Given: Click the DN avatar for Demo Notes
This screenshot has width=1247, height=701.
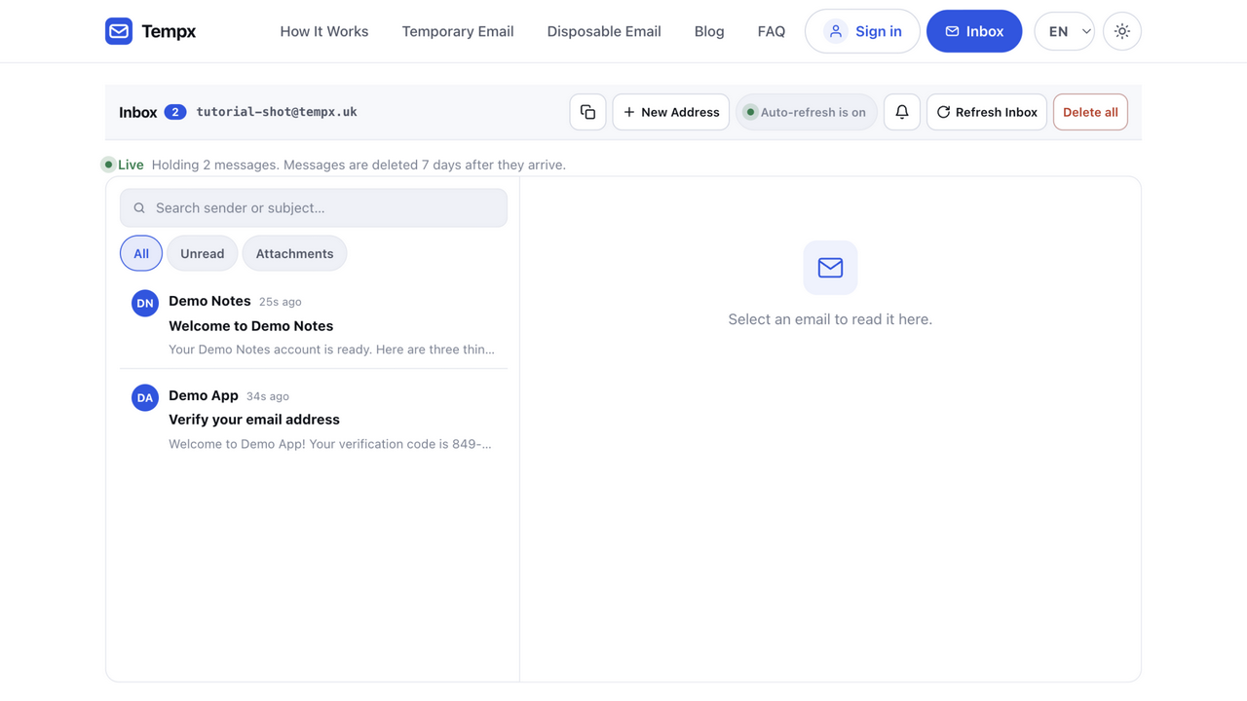Looking at the screenshot, I should point(145,303).
